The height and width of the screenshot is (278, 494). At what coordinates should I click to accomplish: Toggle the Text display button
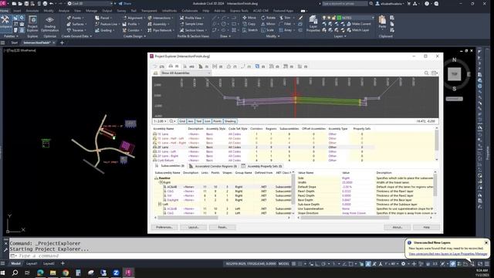pos(199,121)
